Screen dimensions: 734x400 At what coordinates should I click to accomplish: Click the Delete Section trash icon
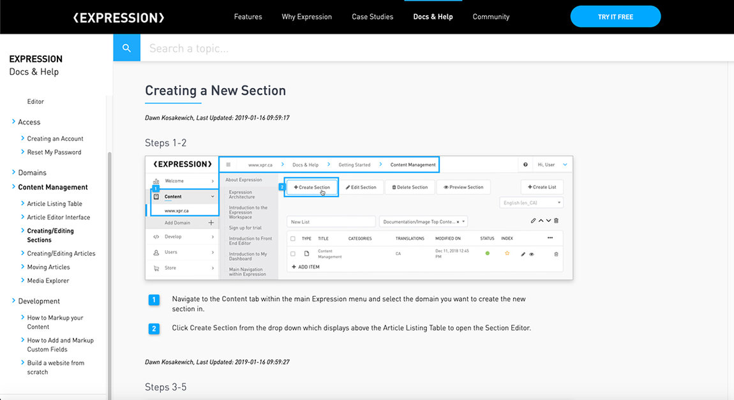pyautogui.click(x=394, y=187)
